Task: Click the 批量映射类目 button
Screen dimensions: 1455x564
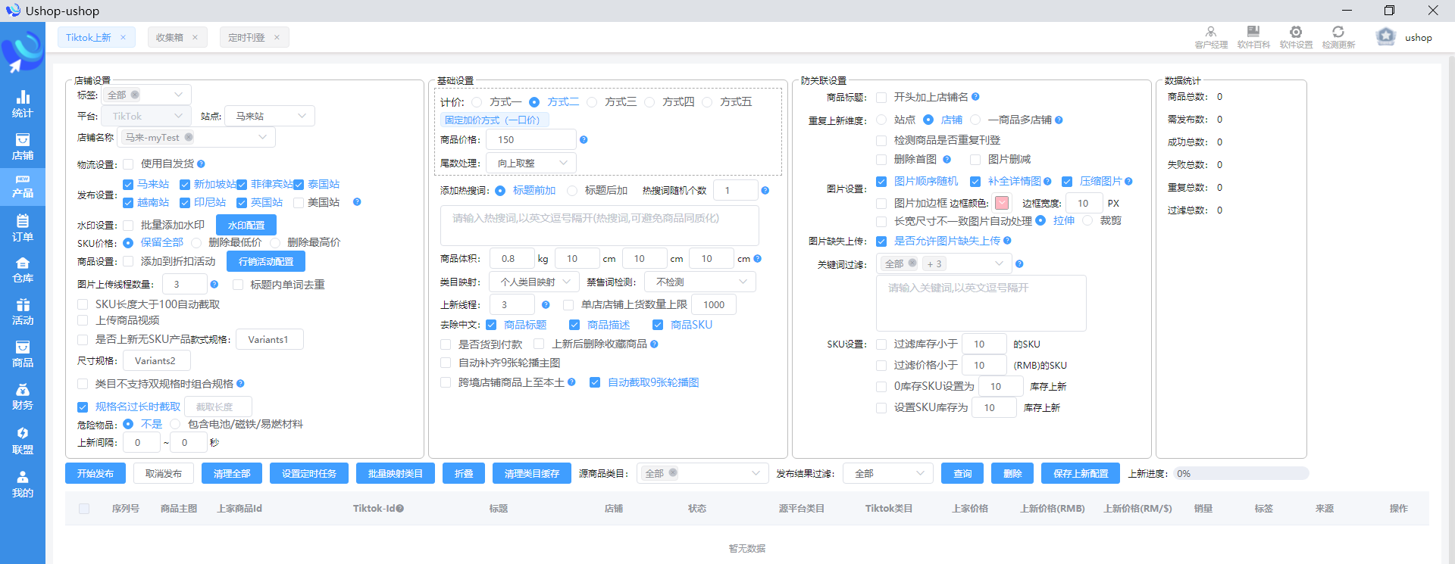Action: tap(396, 473)
